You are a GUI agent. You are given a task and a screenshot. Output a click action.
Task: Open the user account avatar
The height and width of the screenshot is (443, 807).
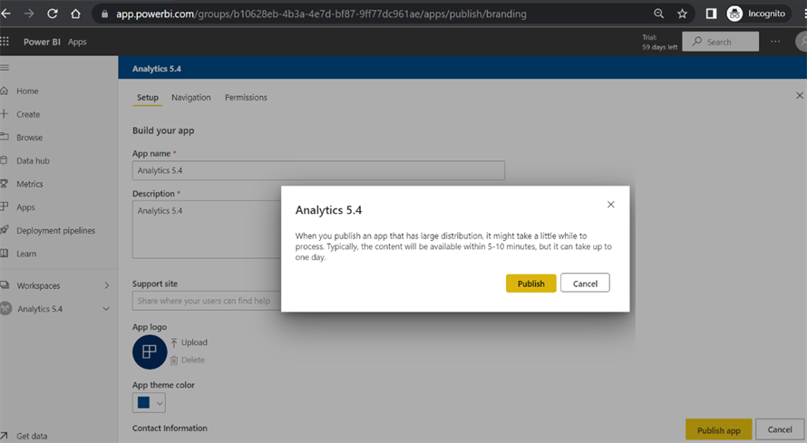pyautogui.click(x=802, y=42)
